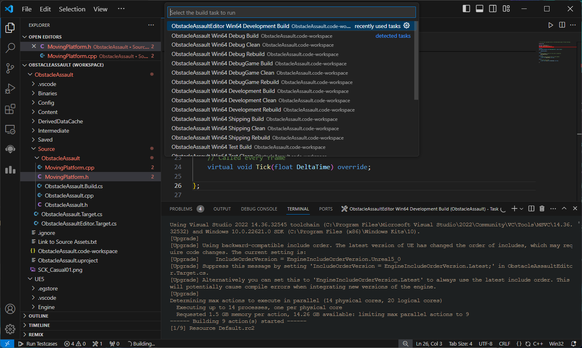
Task: Open the new terminal launch profile dropdown
Action: (x=521, y=208)
